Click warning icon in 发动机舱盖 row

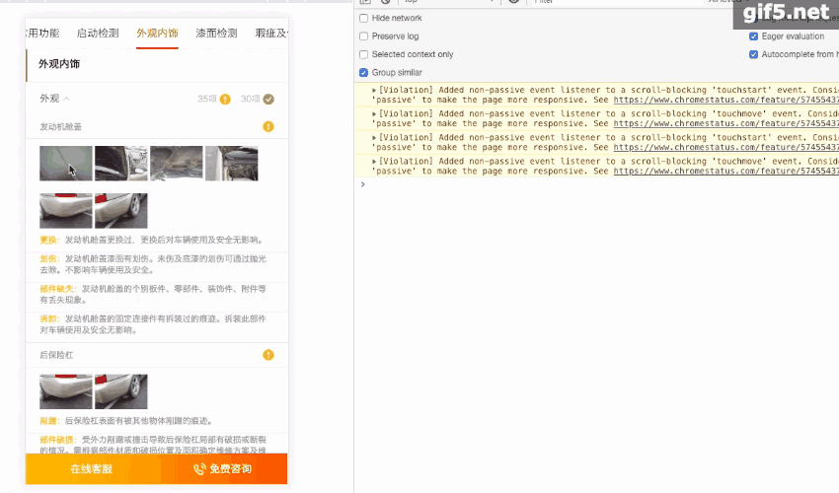268,127
